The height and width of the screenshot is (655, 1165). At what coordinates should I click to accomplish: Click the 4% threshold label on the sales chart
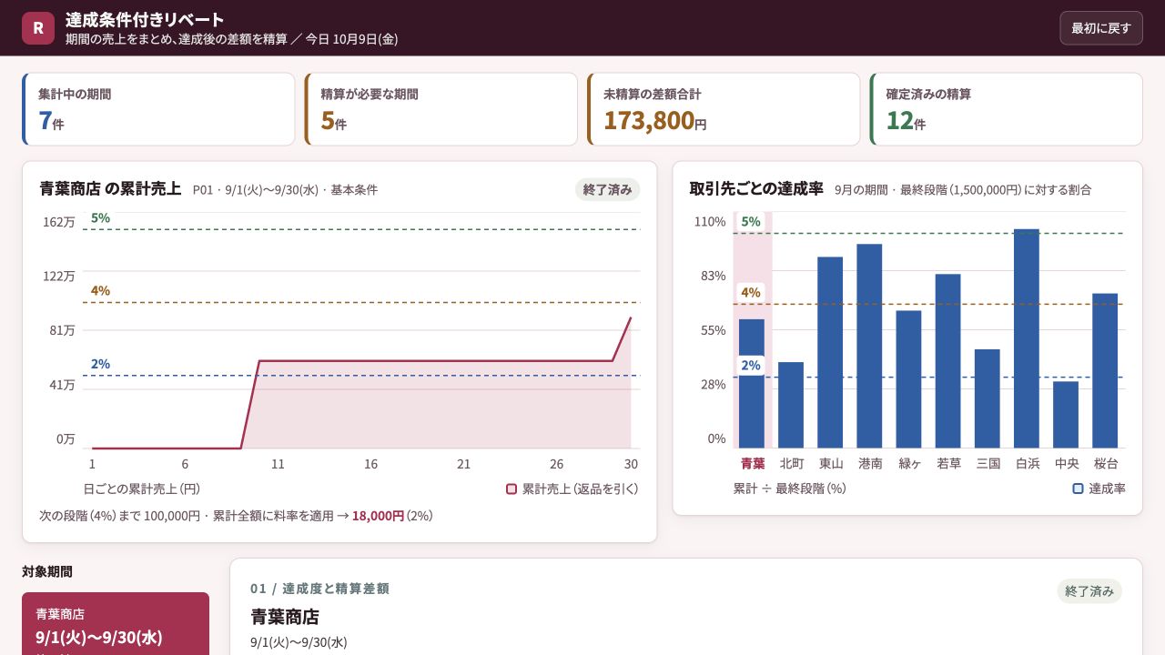(x=100, y=291)
